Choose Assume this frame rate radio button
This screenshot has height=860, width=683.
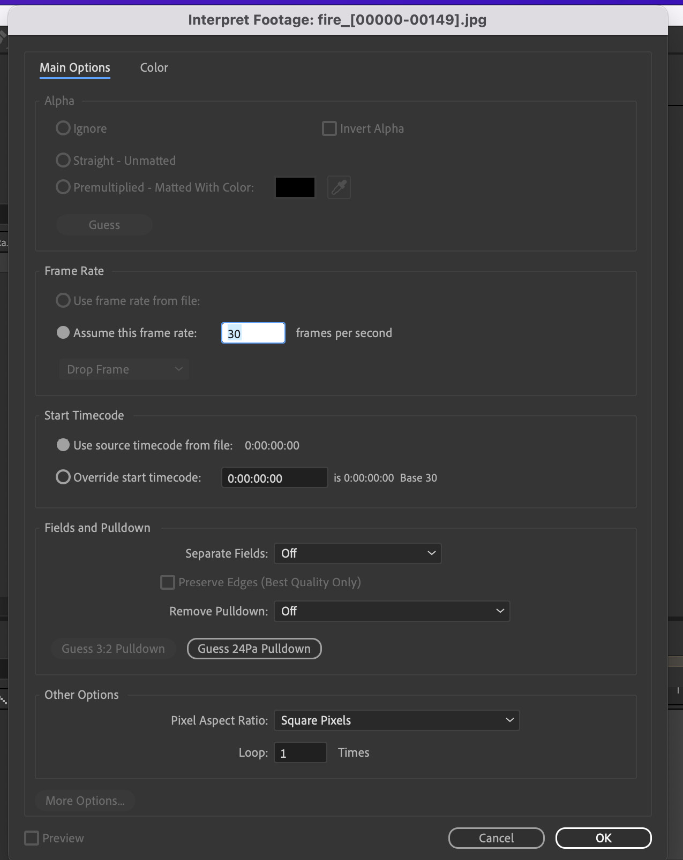coord(63,332)
